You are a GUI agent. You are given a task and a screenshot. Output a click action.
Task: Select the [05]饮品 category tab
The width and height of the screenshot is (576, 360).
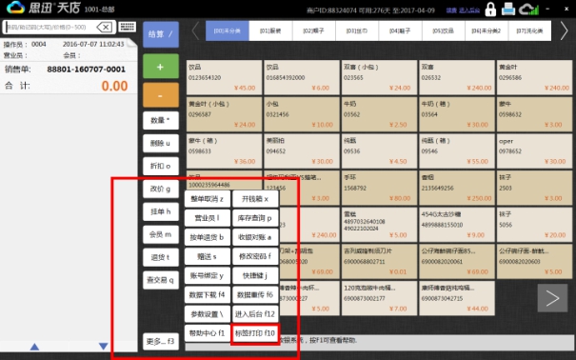click(444, 30)
